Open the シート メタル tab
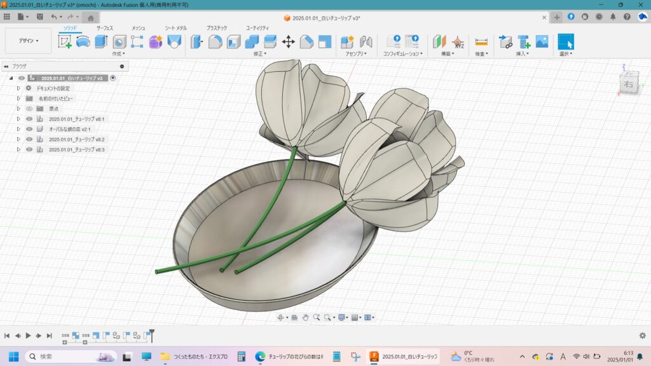The height and width of the screenshot is (366, 651). 175,28
